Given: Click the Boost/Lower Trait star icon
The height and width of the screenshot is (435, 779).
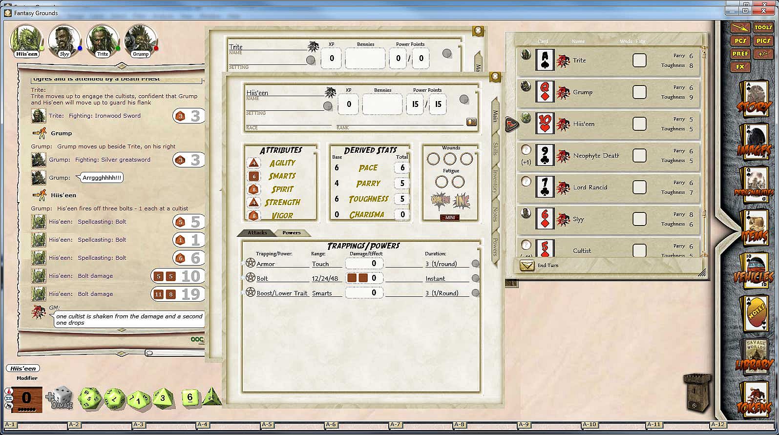Looking at the screenshot, I should tap(250, 292).
